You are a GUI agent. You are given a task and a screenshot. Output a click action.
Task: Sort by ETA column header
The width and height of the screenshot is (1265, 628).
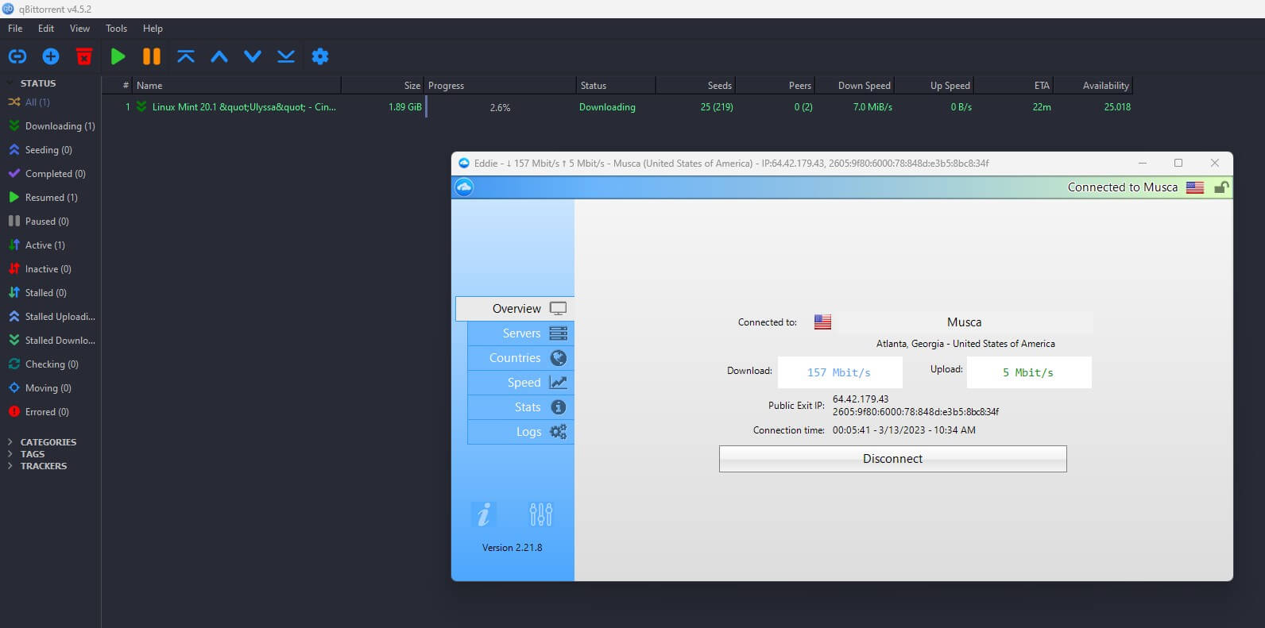point(1014,85)
